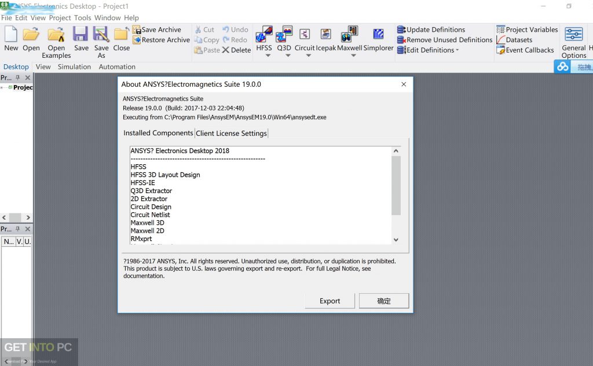Click the components list scrollbar down arrow
This screenshot has width=593, height=366.
[x=396, y=239]
